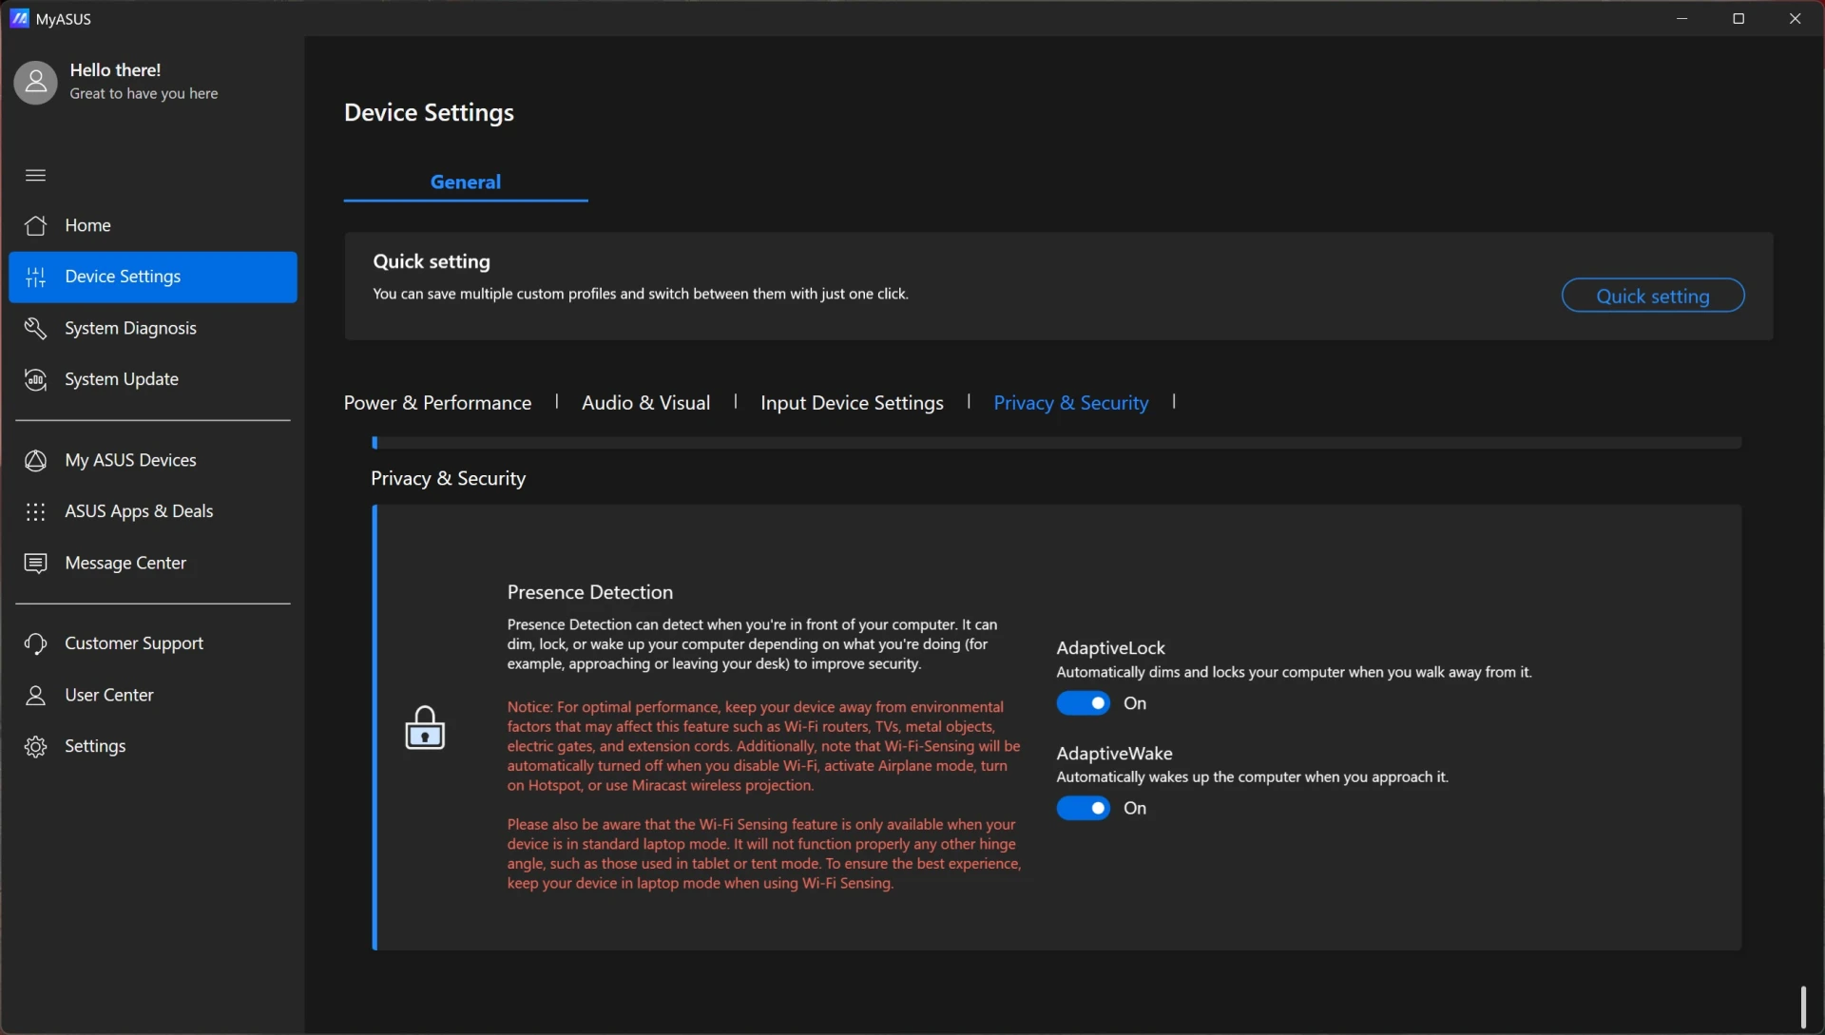1825x1035 pixels.
Task: Maximize the MyASUS window
Action: 1739,18
